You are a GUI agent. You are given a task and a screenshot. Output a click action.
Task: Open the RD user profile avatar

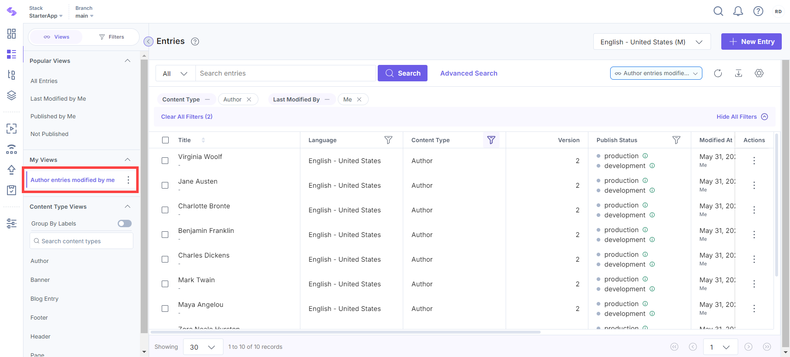(778, 12)
